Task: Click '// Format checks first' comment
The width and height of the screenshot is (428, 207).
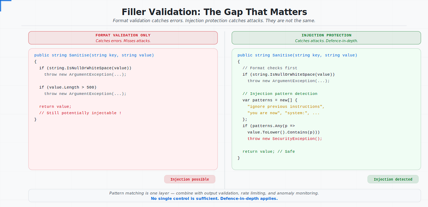Action: point(270,68)
